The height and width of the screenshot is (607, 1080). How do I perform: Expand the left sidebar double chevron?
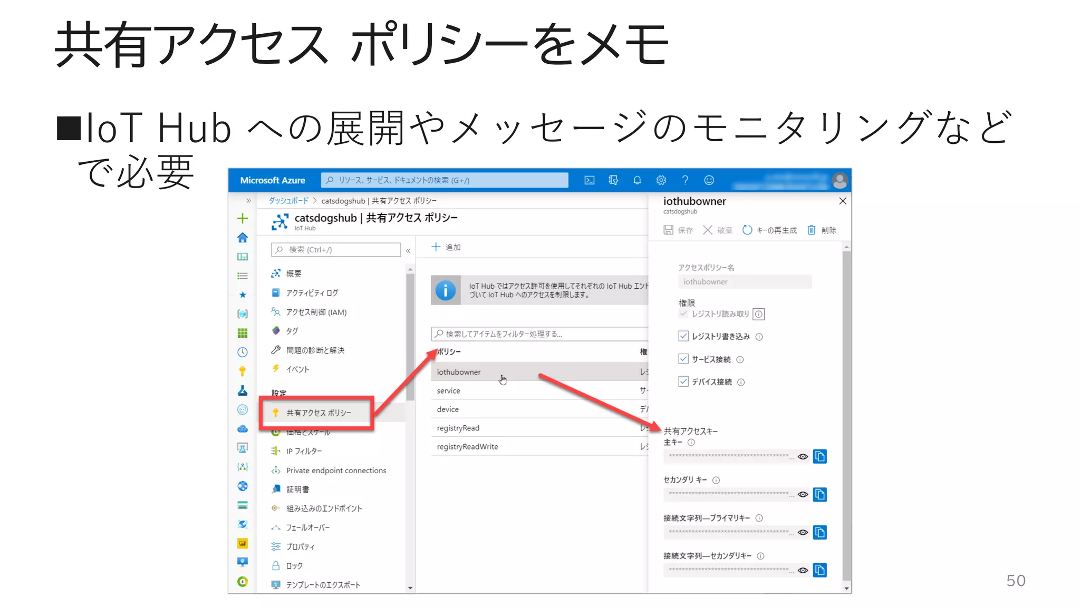click(248, 201)
